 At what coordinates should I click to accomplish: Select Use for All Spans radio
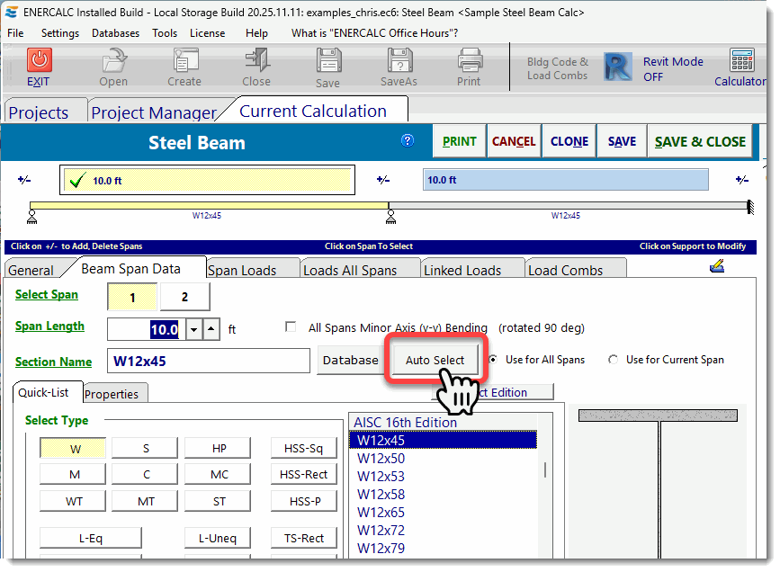493,359
